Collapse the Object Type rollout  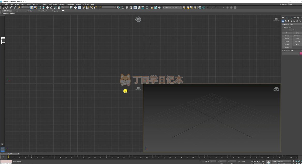click(x=288, y=27)
